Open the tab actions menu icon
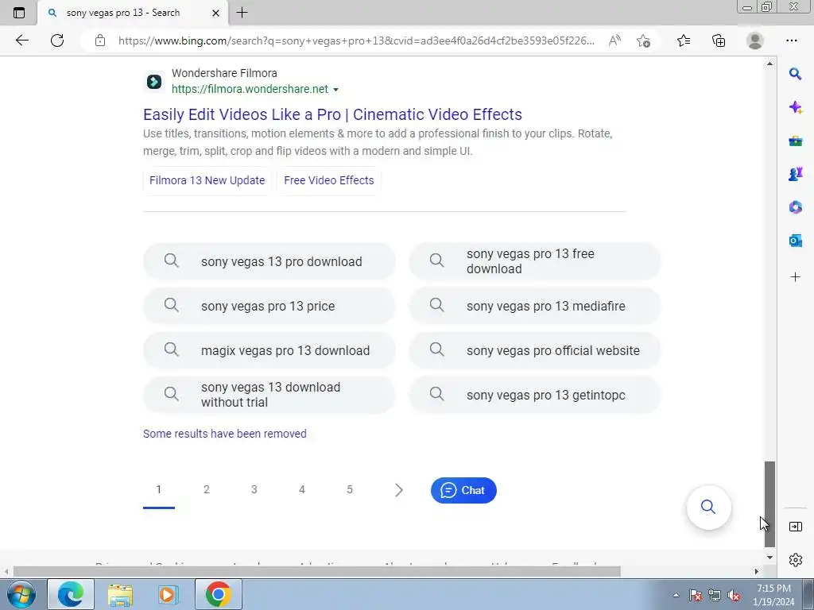The width and height of the screenshot is (814, 610). [x=19, y=13]
